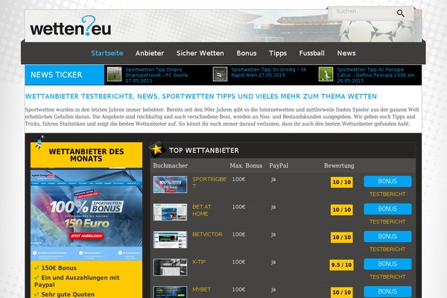Open the wetten.eu logo homepage
The height and width of the screenshot is (298, 447).
(x=71, y=26)
